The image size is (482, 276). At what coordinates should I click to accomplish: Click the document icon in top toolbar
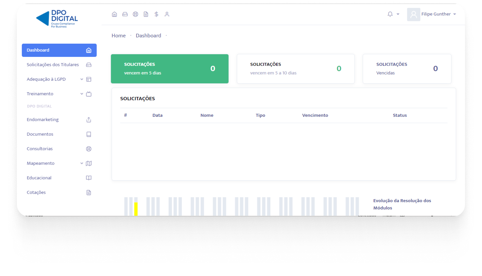pyautogui.click(x=146, y=14)
